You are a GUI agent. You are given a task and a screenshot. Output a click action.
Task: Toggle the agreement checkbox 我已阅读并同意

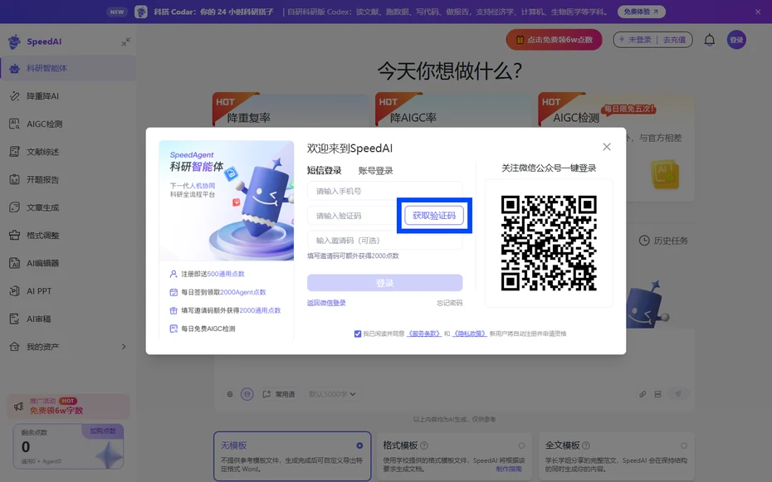pos(358,334)
